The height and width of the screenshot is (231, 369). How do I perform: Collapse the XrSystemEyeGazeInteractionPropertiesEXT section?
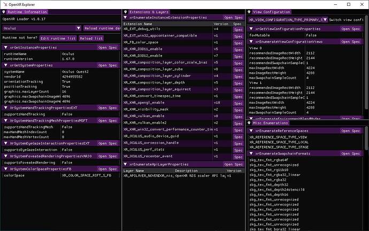(6, 143)
